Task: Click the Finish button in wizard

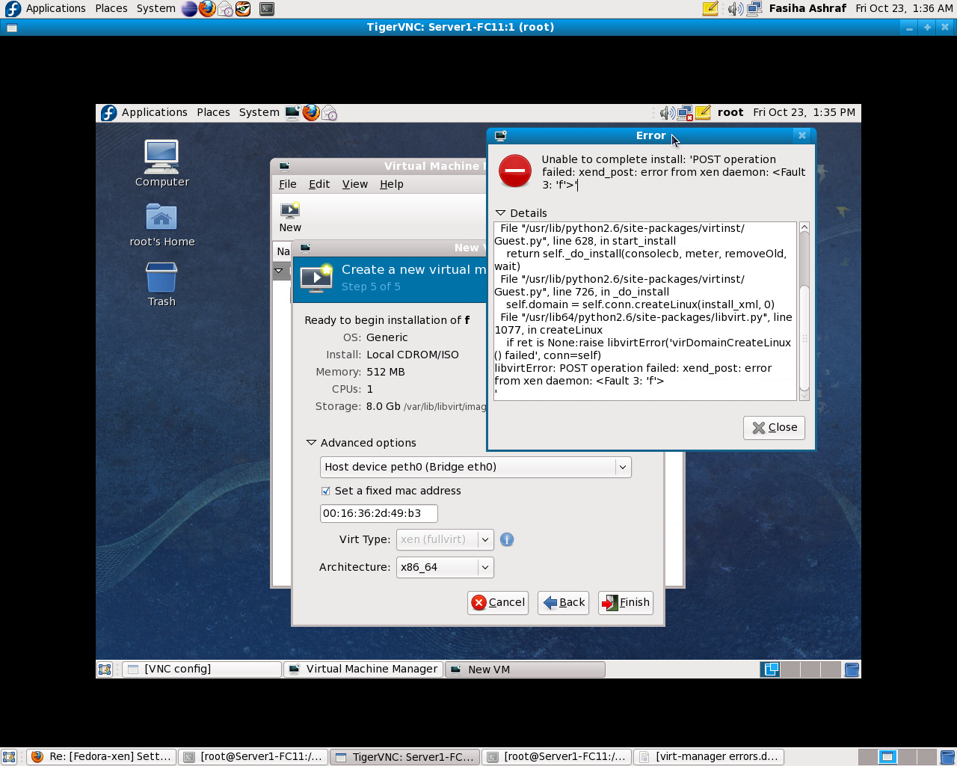Action: [626, 602]
